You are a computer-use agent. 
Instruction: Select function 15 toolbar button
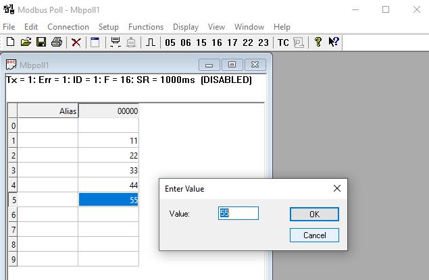201,43
